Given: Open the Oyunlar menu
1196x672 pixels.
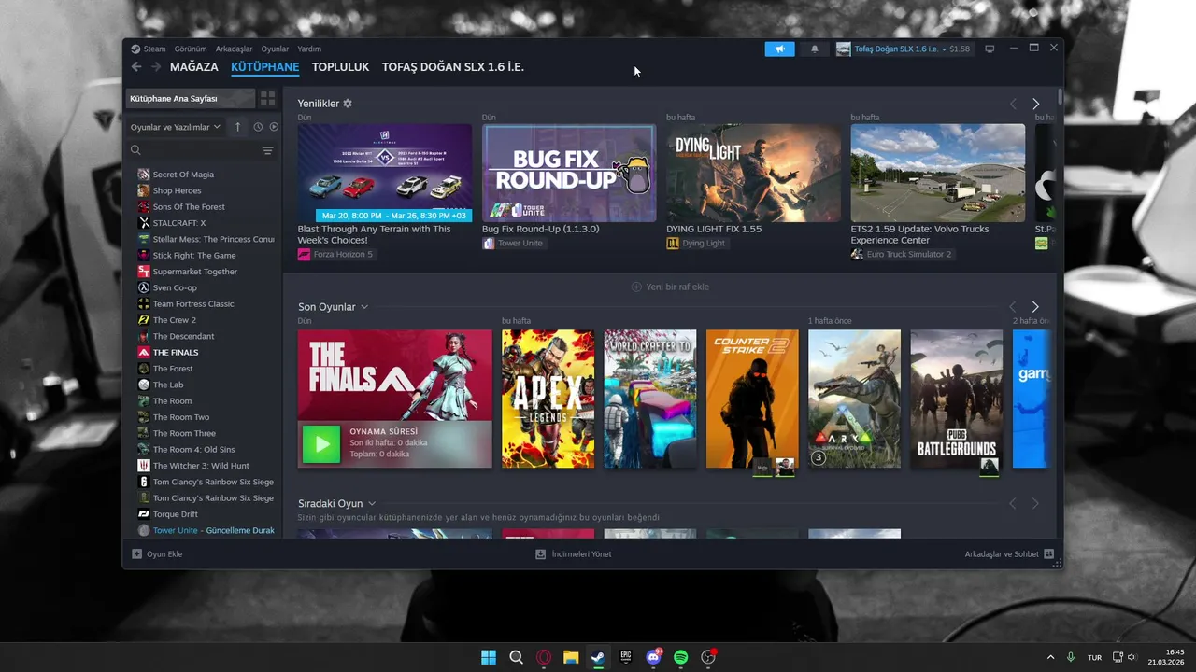Looking at the screenshot, I should 275,49.
